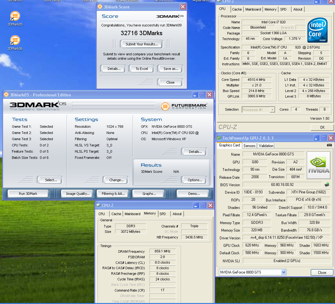Open Image Quality tool

click(x=78, y=194)
